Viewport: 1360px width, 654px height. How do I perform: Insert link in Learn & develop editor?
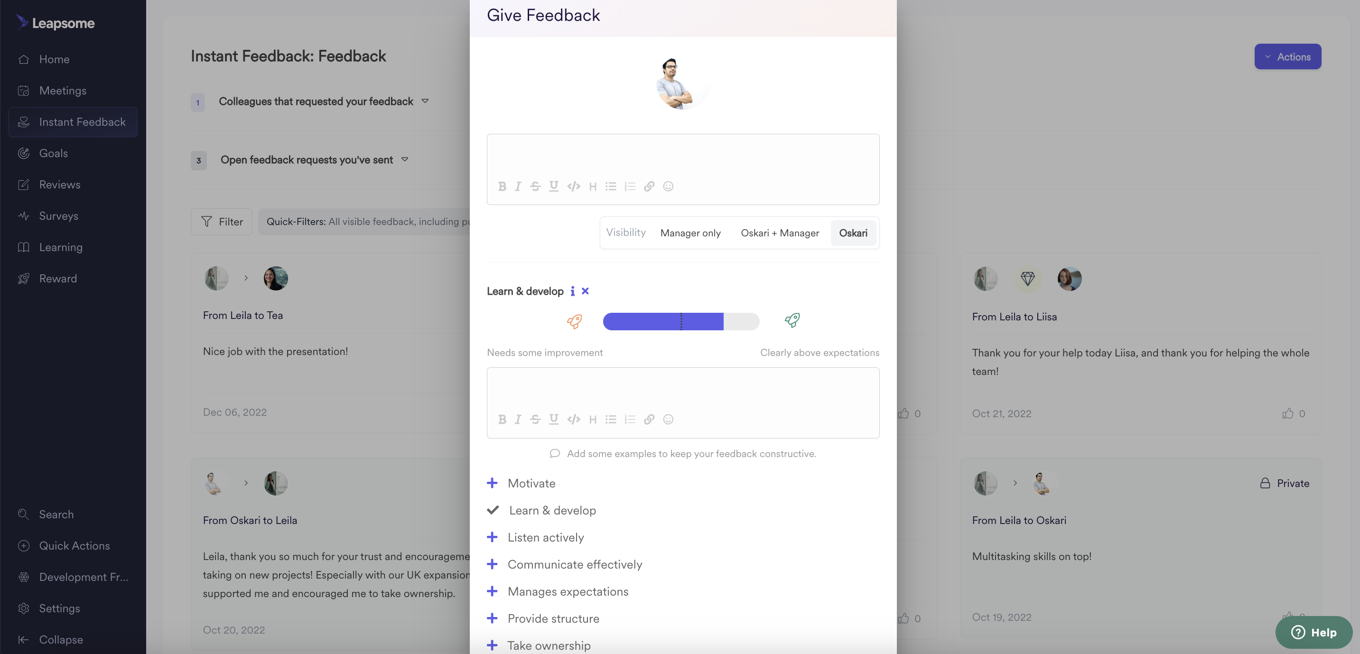pyautogui.click(x=649, y=420)
